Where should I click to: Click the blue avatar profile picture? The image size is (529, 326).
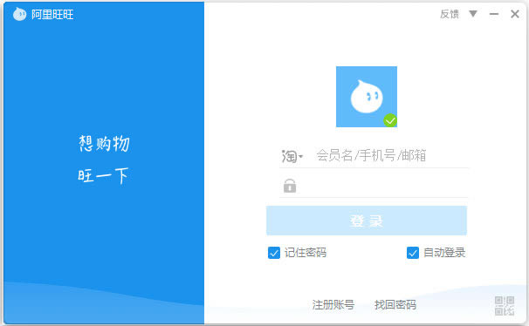[x=367, y=97]
